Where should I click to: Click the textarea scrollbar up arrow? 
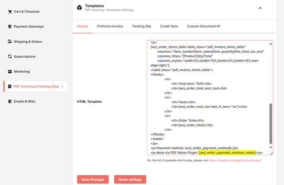pos(271,44)
